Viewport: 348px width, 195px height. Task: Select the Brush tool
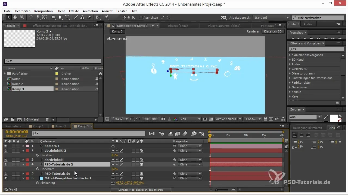pyautogui.click(x=76, y=17)
